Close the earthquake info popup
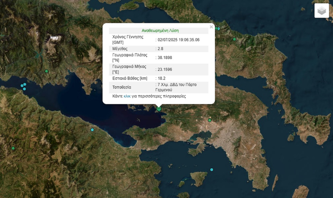The height and width of the screenshot is (198, 333). (211, 27)
